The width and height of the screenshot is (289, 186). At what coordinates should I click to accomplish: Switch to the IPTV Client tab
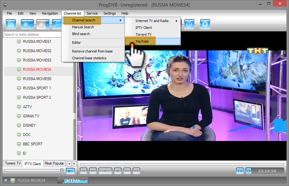pyautogui.click(x=33, y=164)
